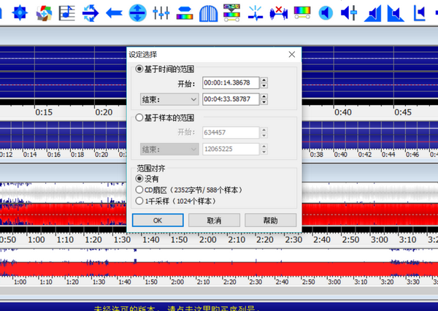Click the blue left arrow toolbar icon

click(114, 12)
